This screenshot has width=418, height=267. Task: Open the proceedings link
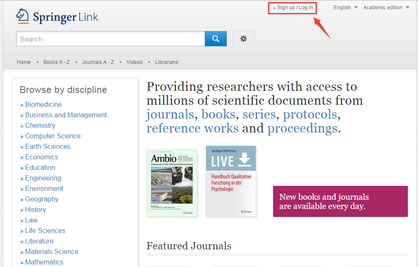(303, 128)
